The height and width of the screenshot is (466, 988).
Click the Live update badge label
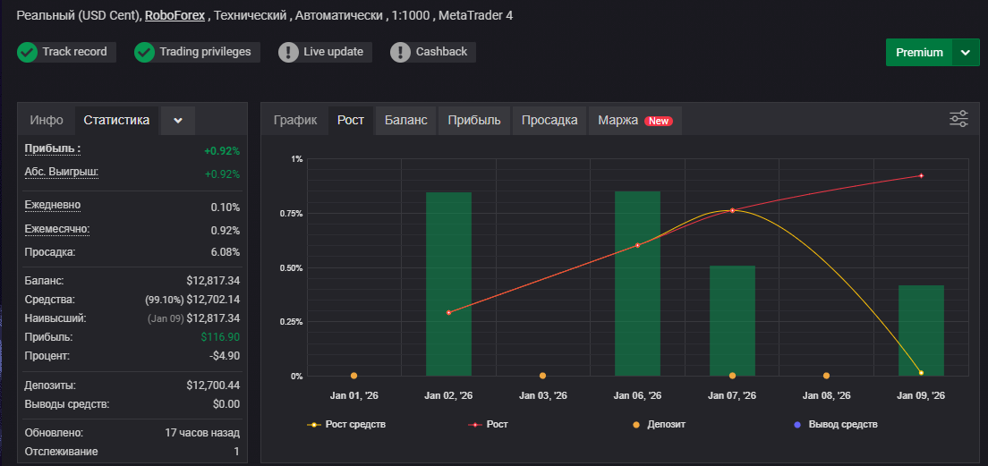click(333, 52)
